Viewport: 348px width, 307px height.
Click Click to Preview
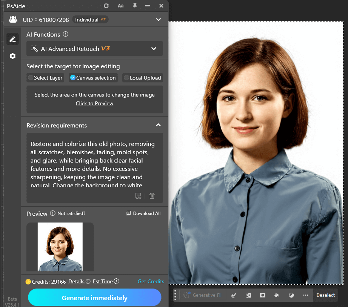(94, 103)
